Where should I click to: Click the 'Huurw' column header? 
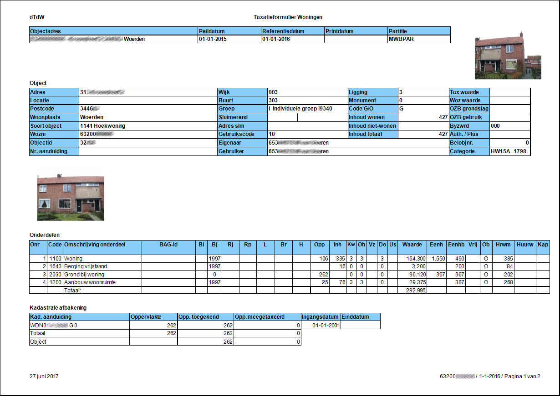[525, 247]
